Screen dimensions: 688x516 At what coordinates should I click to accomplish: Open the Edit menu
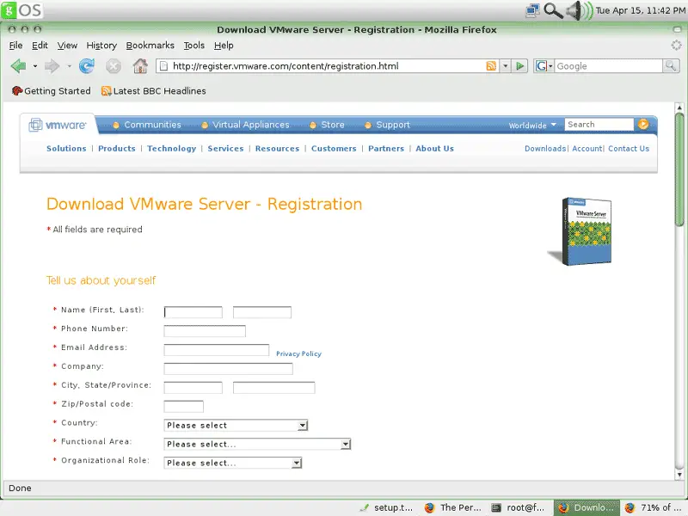(x=40, y=46)
